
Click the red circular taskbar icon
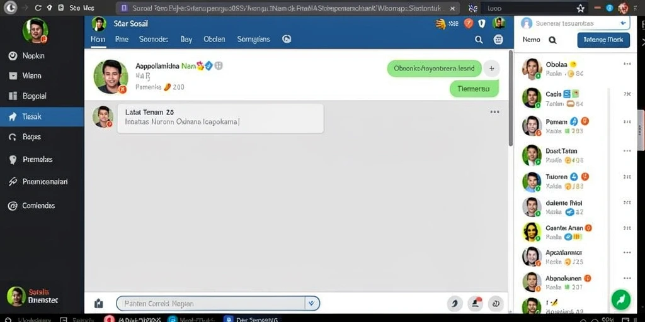(109, 319)
